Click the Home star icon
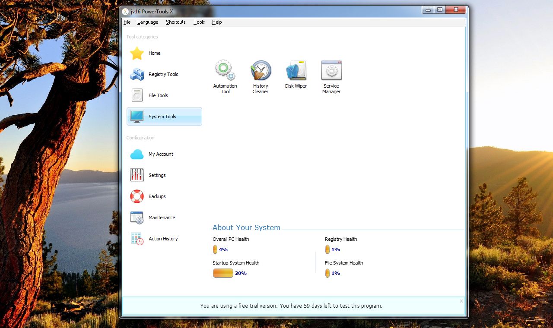The image size is (553, 328). [137, 53]
